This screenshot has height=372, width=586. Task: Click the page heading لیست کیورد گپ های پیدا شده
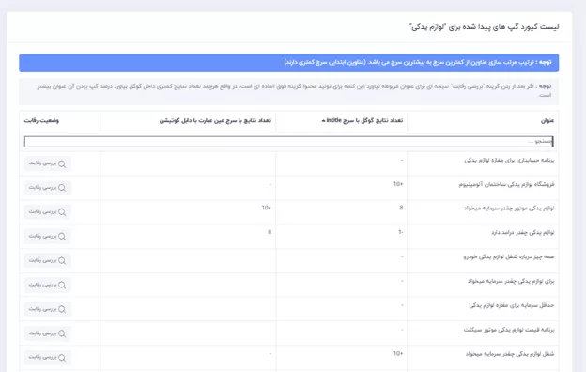(x=484, y=27)
